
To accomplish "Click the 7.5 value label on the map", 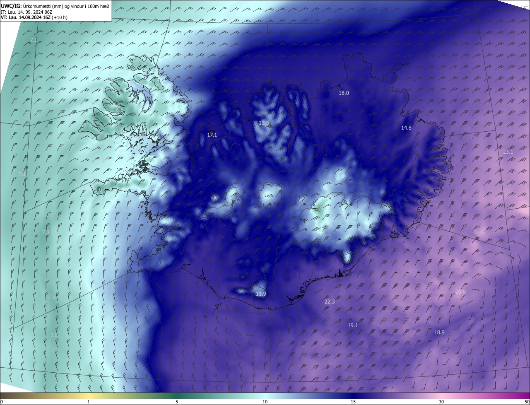I will coord(51,297).
